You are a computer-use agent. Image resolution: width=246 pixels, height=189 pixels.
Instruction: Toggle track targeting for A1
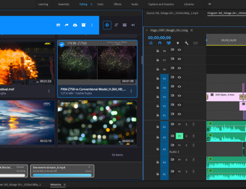coord(164,127)
